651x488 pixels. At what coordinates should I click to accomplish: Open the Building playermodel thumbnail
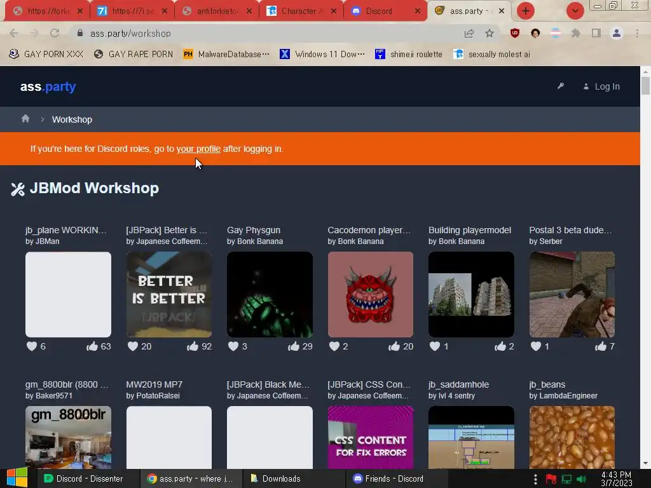coord(471,294)
